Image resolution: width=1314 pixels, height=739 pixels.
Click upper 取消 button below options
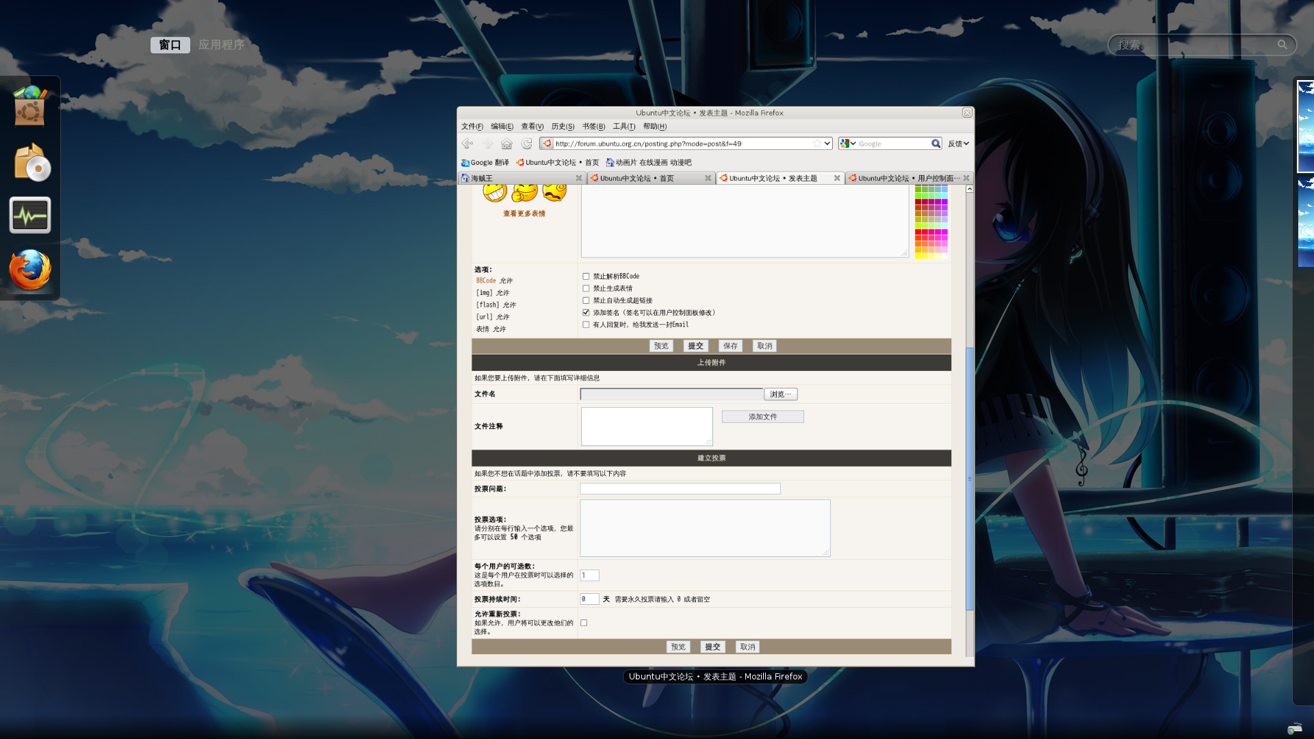pyautogui.click(x=764, y=346)
